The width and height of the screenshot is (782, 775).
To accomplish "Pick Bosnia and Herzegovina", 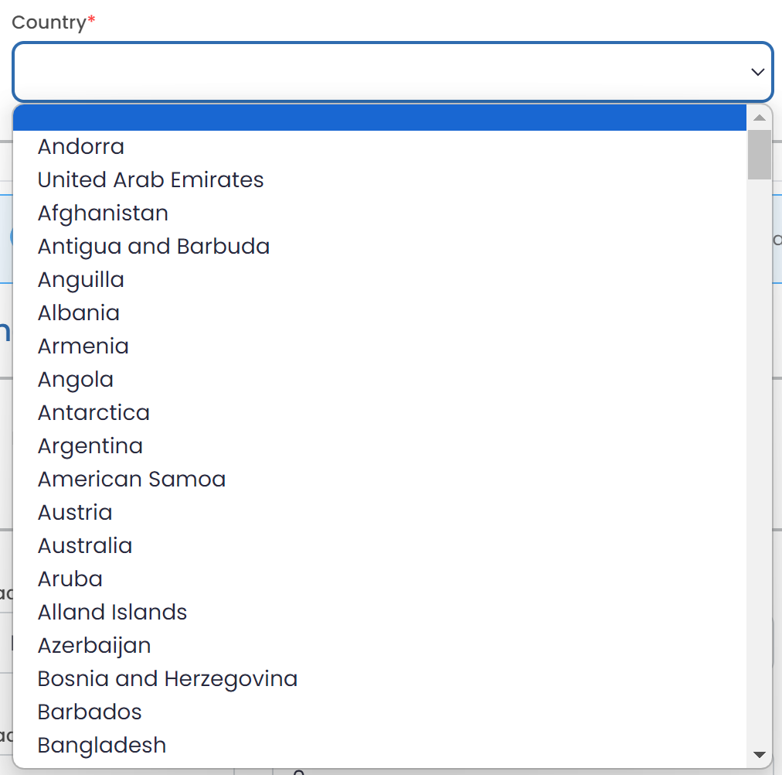I will pyautogui.click(x=168, y=678).
